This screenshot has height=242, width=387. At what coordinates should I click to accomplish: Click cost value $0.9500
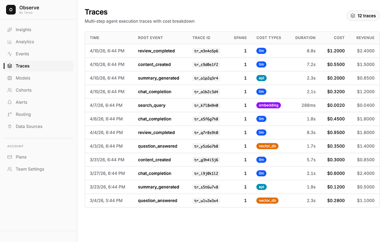(336, 133)
